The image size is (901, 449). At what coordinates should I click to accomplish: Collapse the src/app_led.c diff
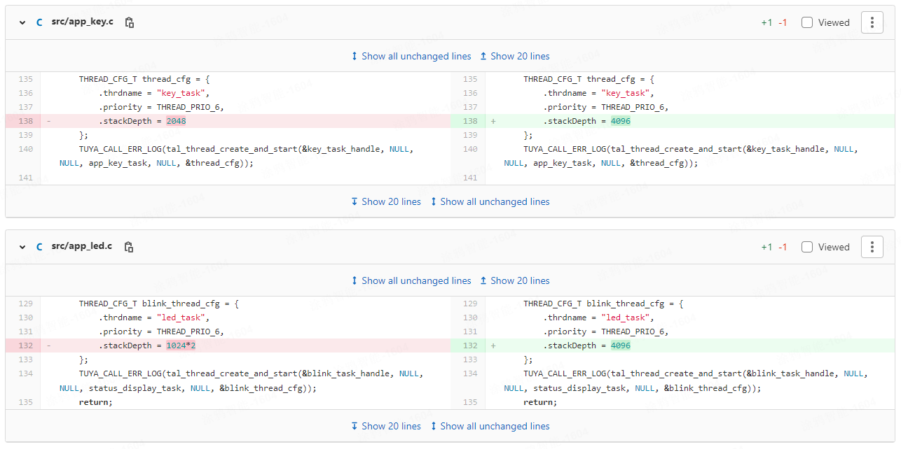[22, 247]
